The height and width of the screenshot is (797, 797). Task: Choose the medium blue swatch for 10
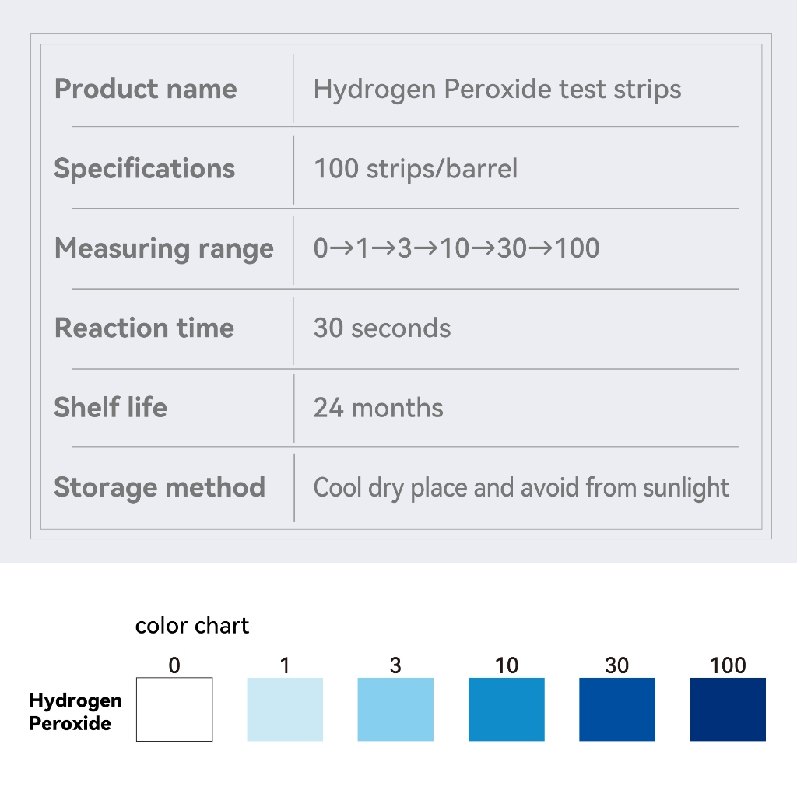(506, 709)
